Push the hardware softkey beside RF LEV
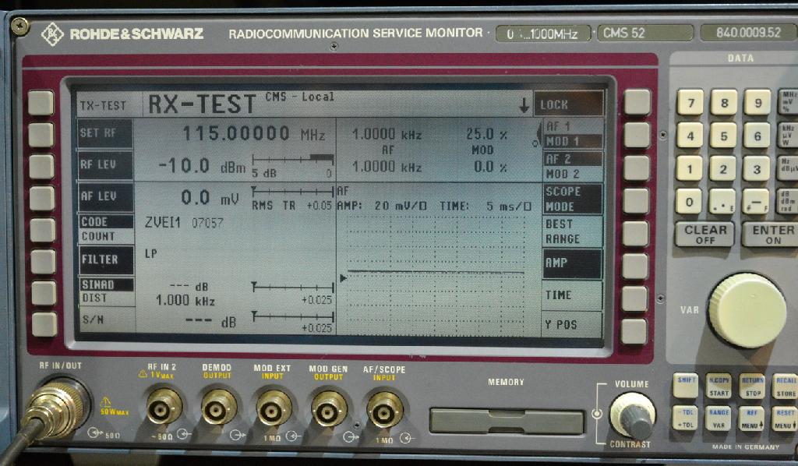 (x=42, y=167)
